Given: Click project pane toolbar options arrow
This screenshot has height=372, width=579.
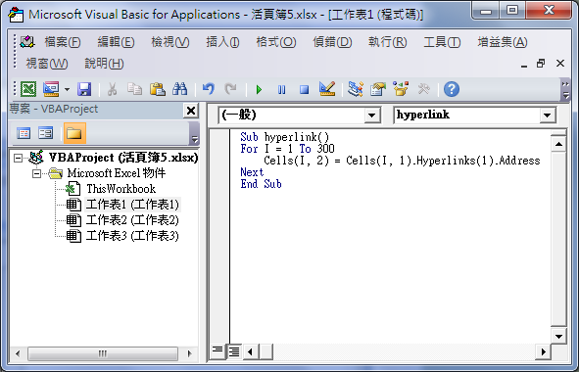Looking at the screenshot, I should pos(194,133).
